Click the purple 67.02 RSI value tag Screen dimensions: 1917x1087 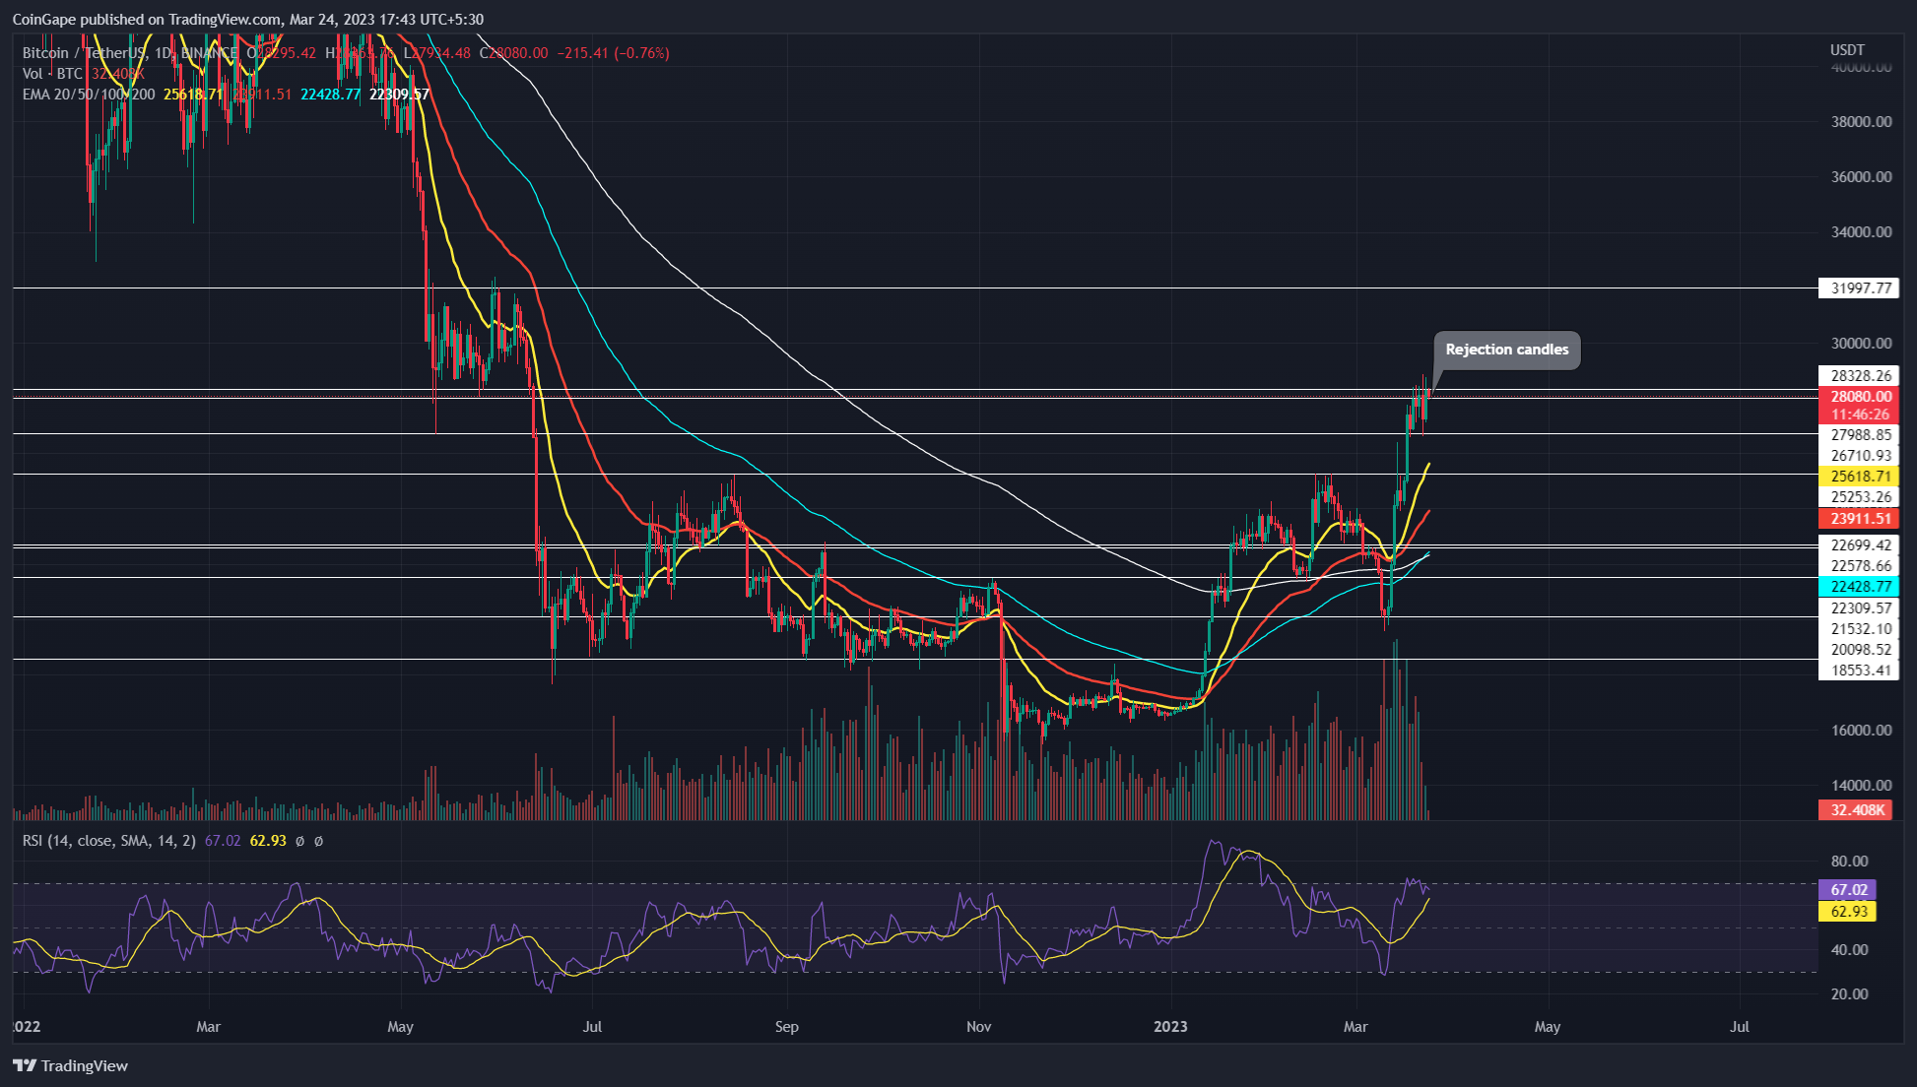tap(1848, 889)
